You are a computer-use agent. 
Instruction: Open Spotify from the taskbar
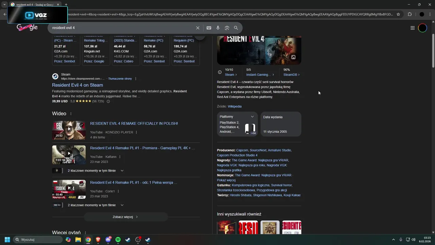(x=118, y=240)
